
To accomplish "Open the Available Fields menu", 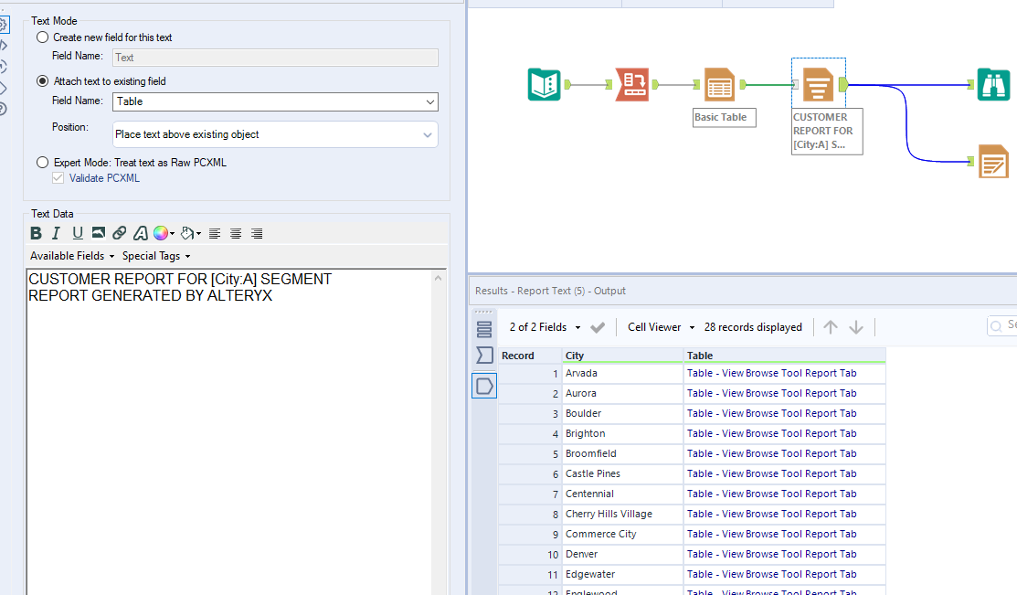I will (67, 256).
